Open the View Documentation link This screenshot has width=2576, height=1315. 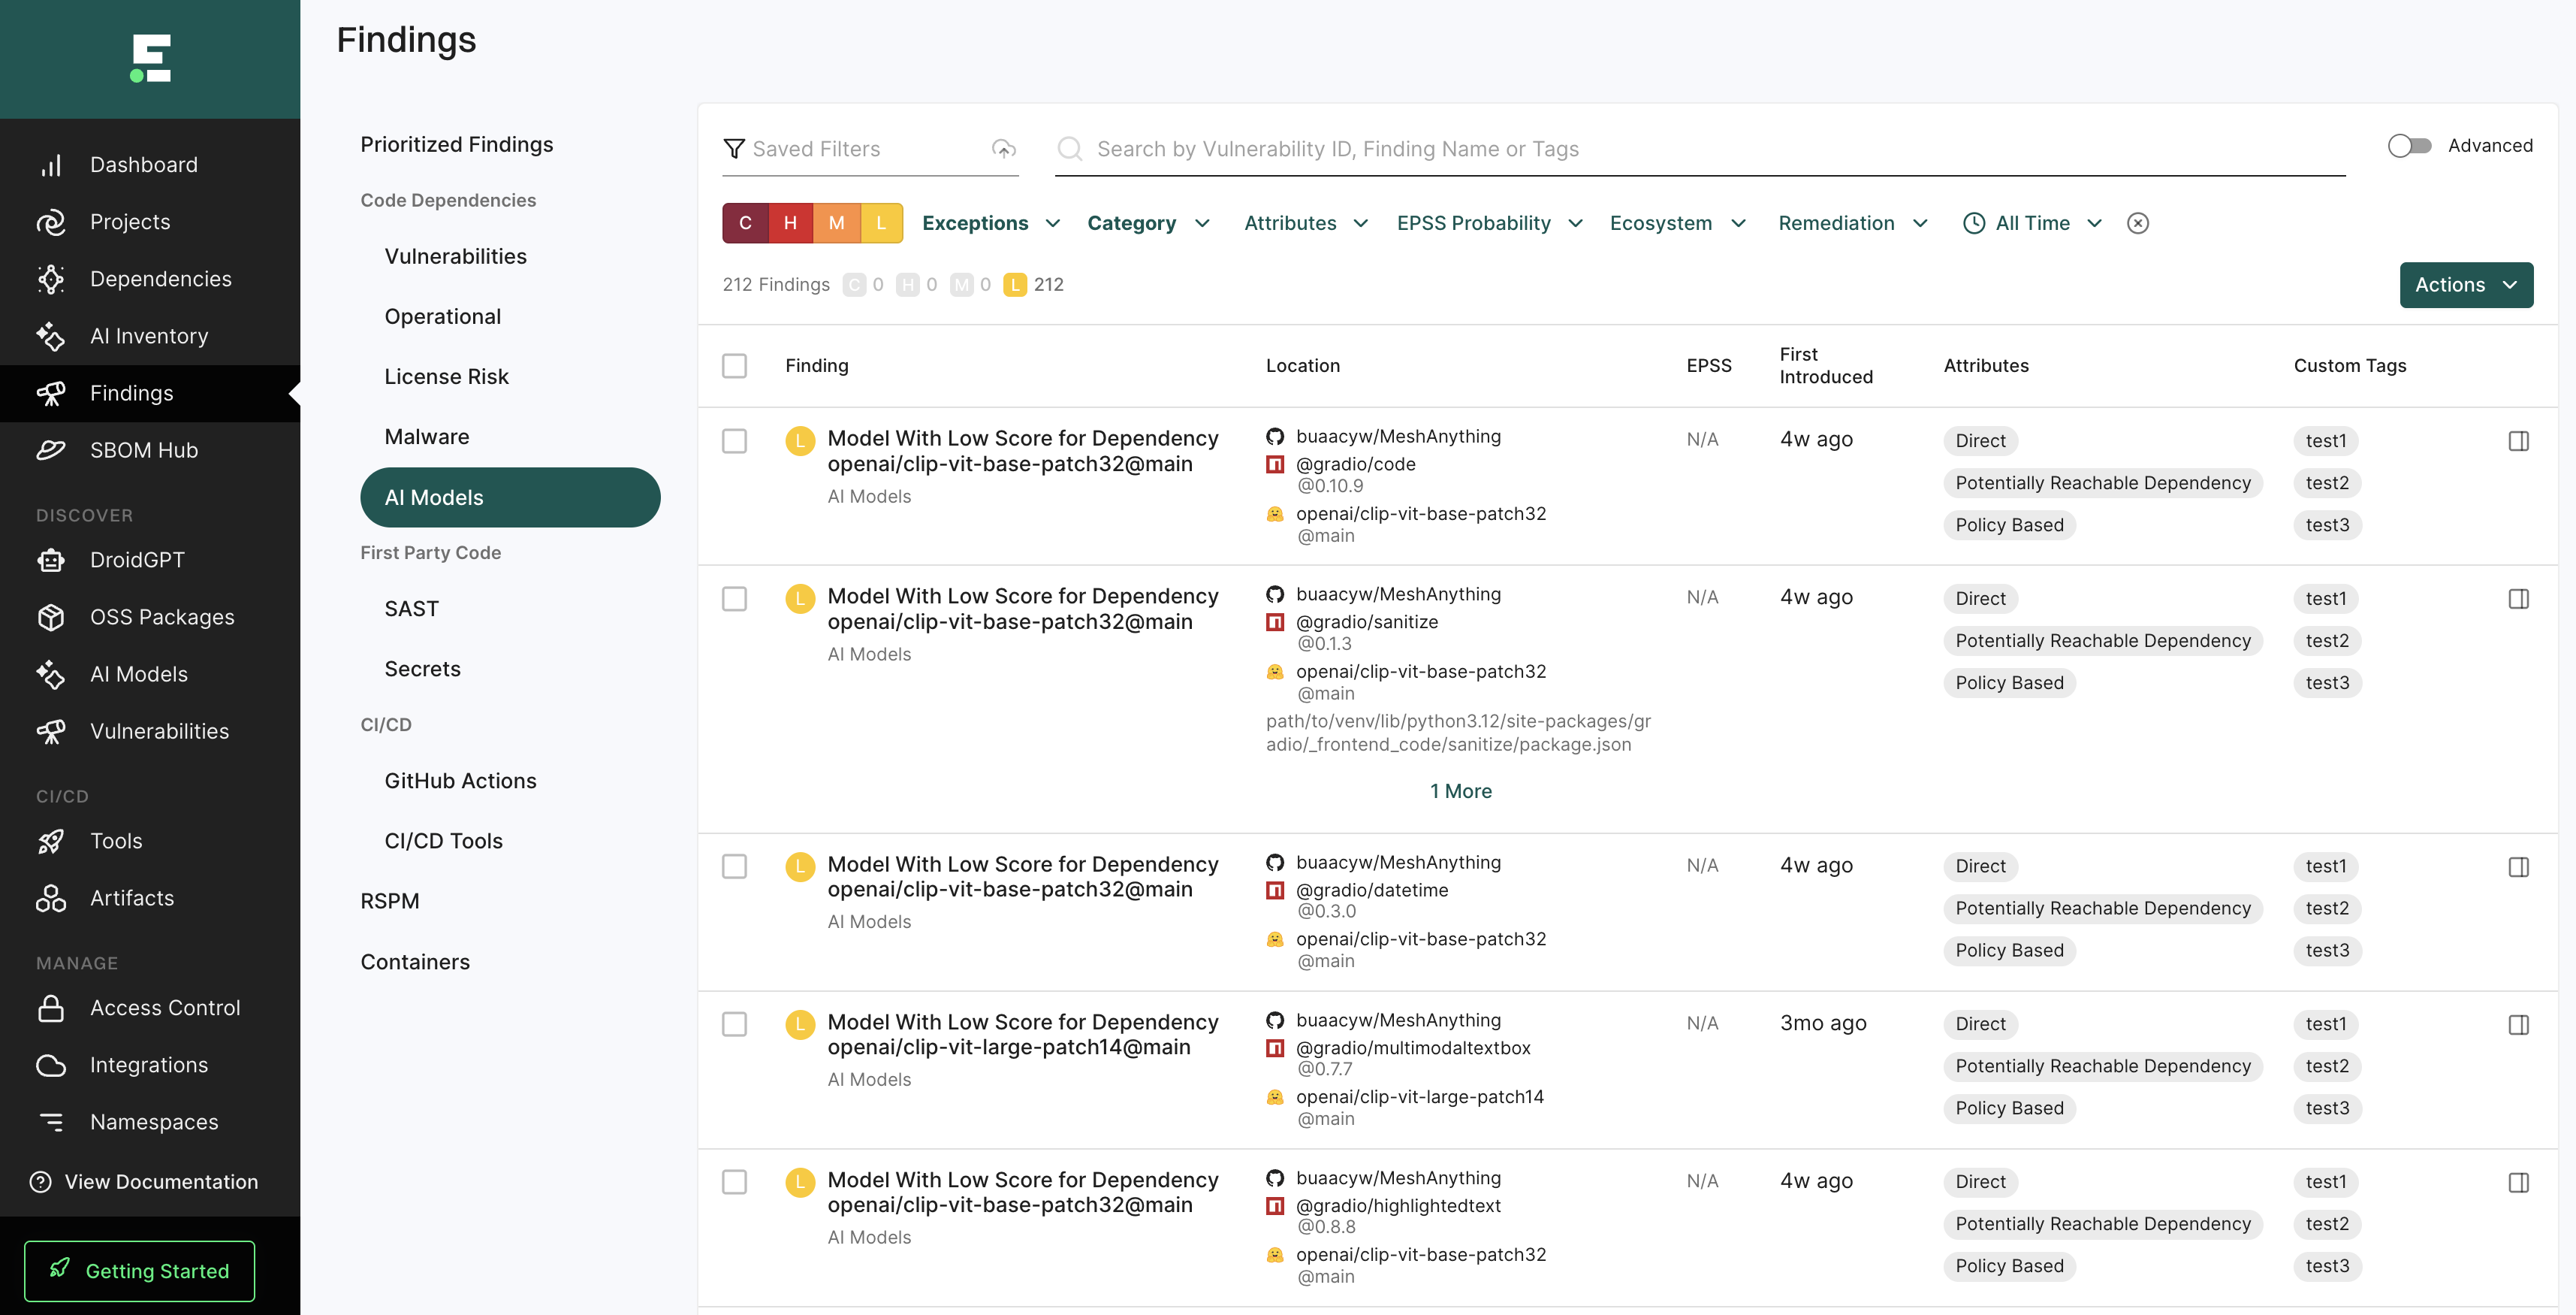(x=145, y=1182)
